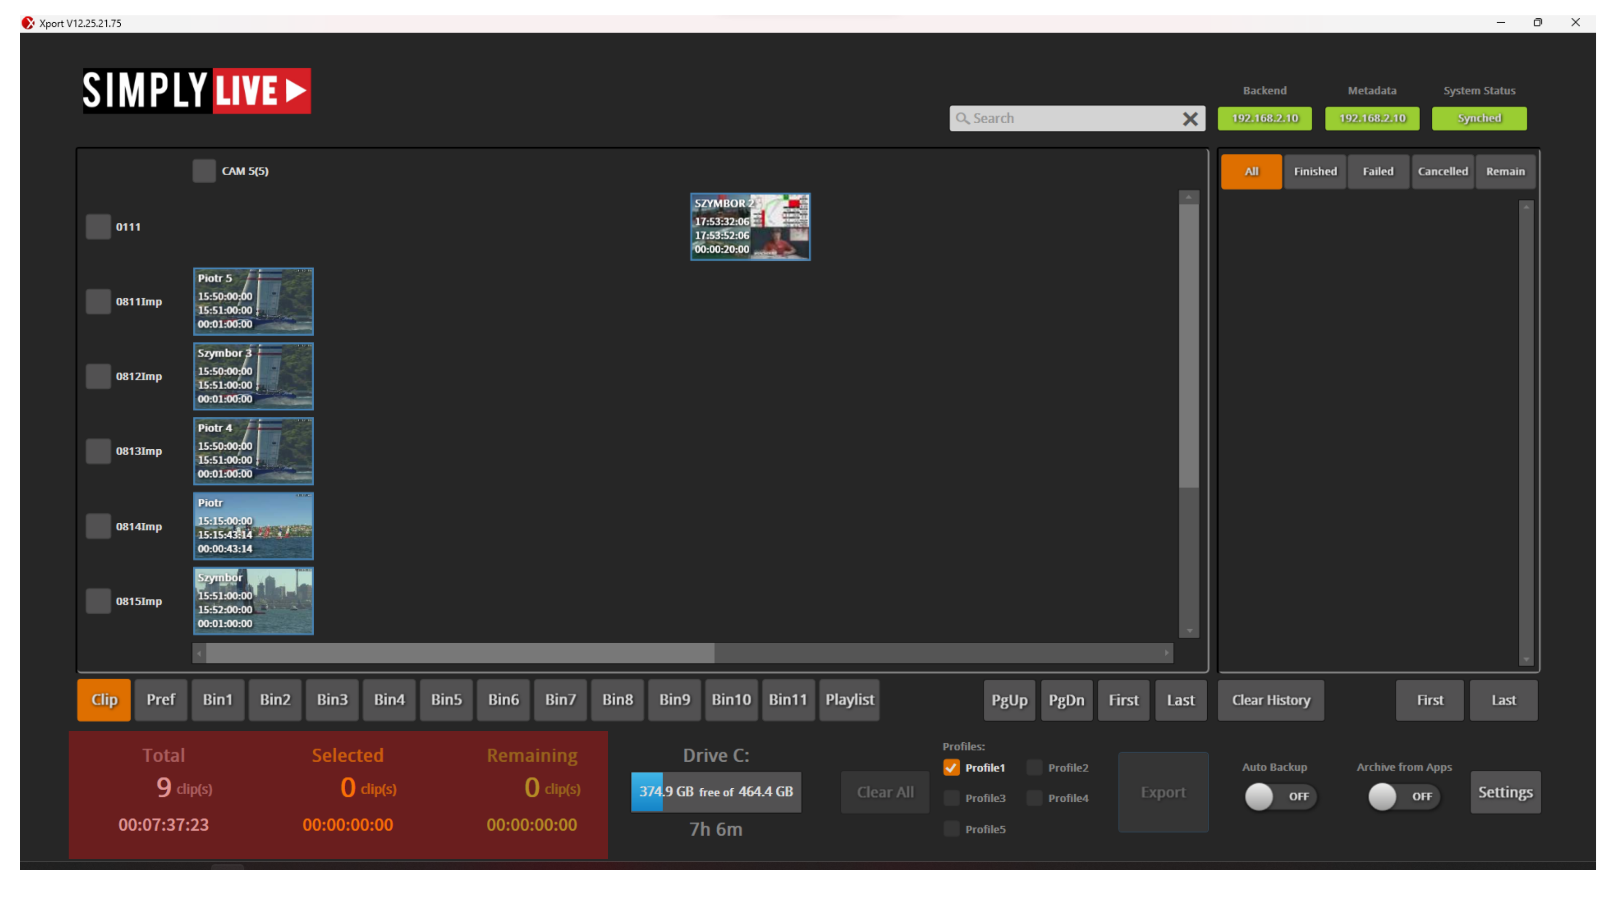Select the 0813Imp row checkbox
Image resolution: width=1621 pixels, height=912 pixels.
click(98, 451)
